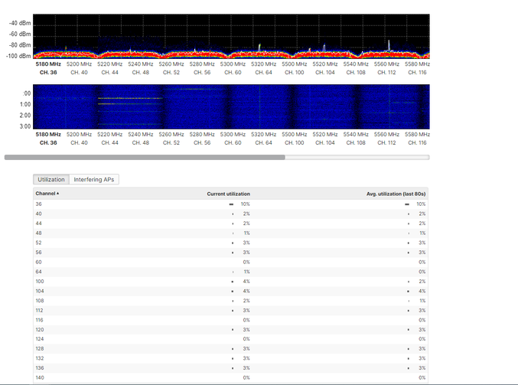
Task: Select the channel 128 table row
Action: point(230,349)
